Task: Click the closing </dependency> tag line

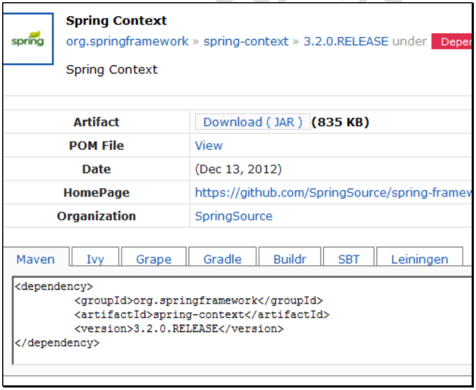Action: coord(57,343)
